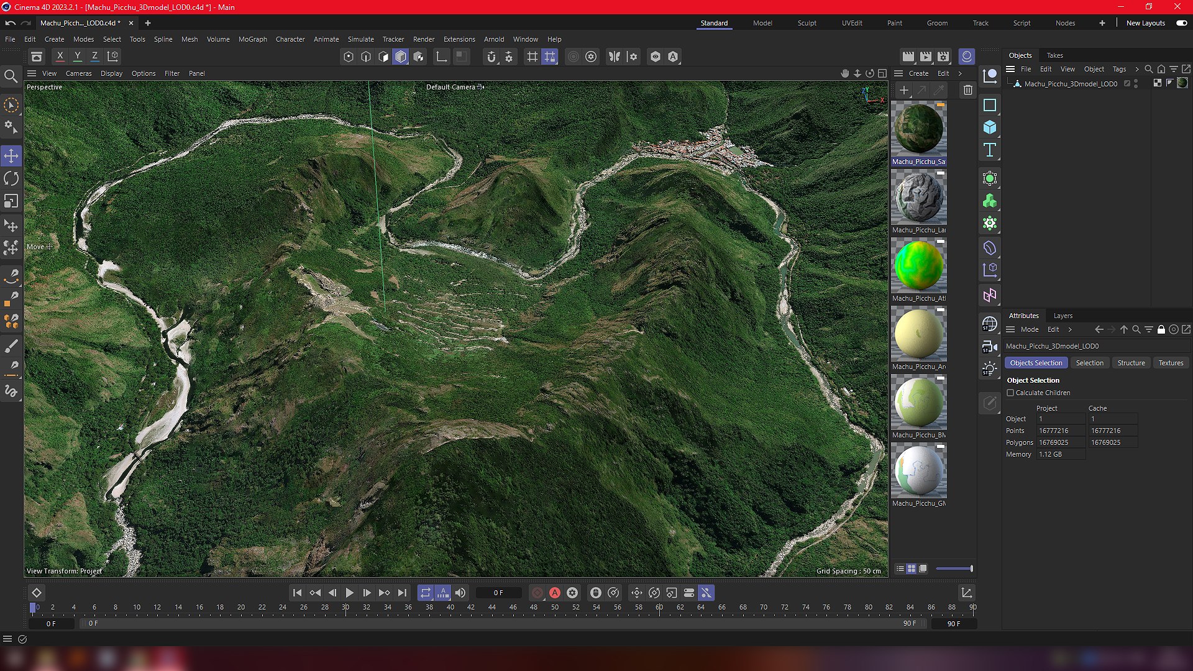Expand Attributes menu chevron after Edit
Screen dimensions: 1193x671
tap(1070, 329)
